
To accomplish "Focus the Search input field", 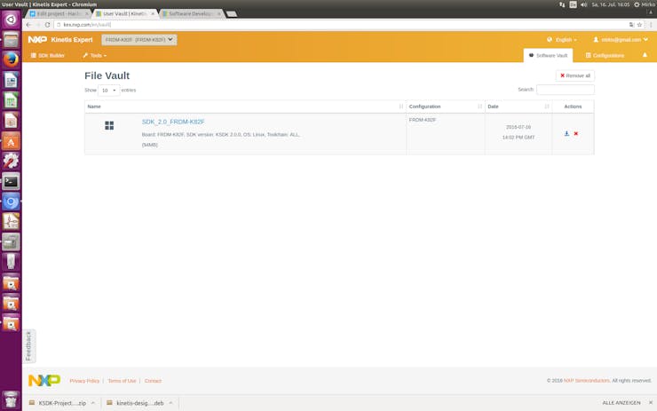I will [x=566, y=90].
